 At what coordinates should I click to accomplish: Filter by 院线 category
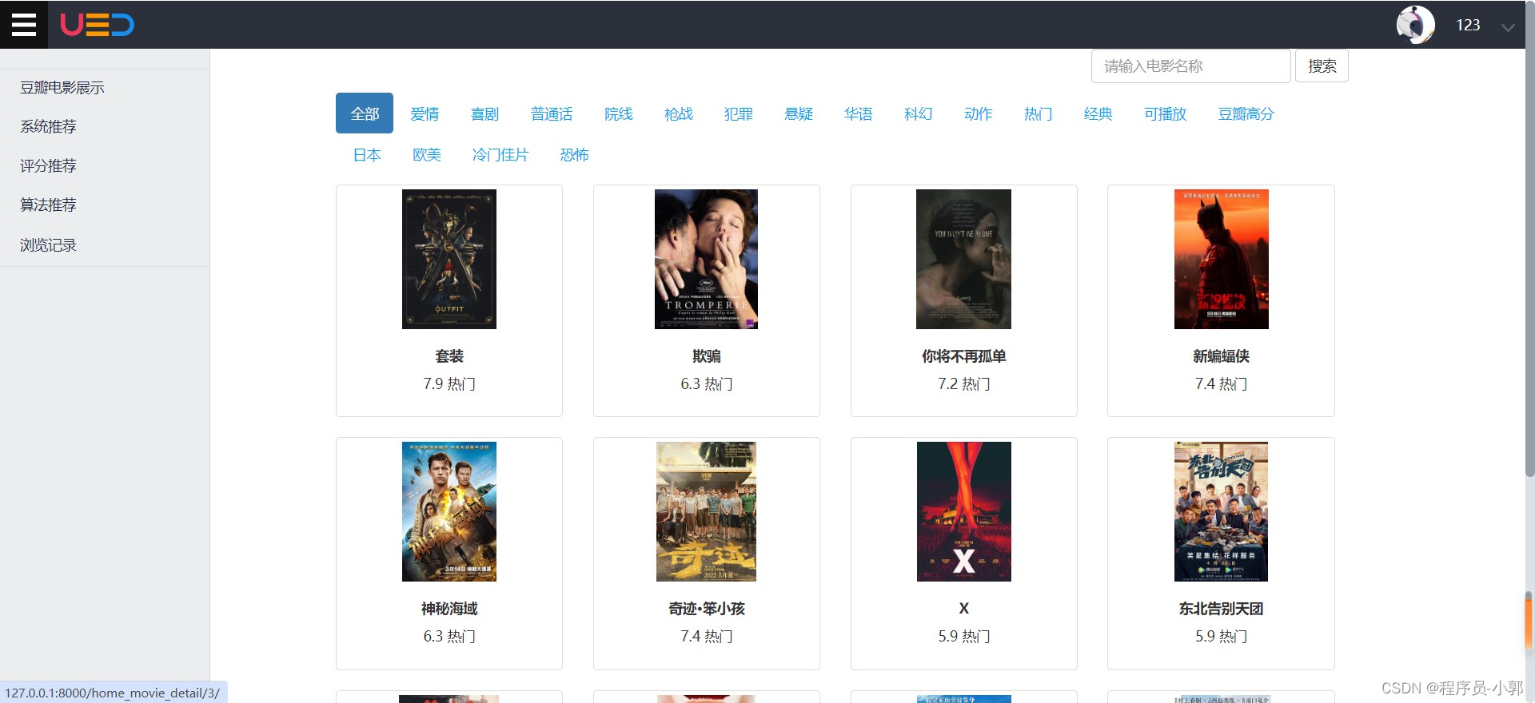click(x=618, y=113)
